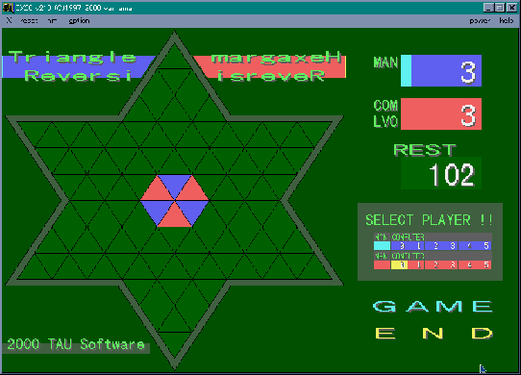Click the emulator icon in title bar
521x375 pixels.
(8, 8)
